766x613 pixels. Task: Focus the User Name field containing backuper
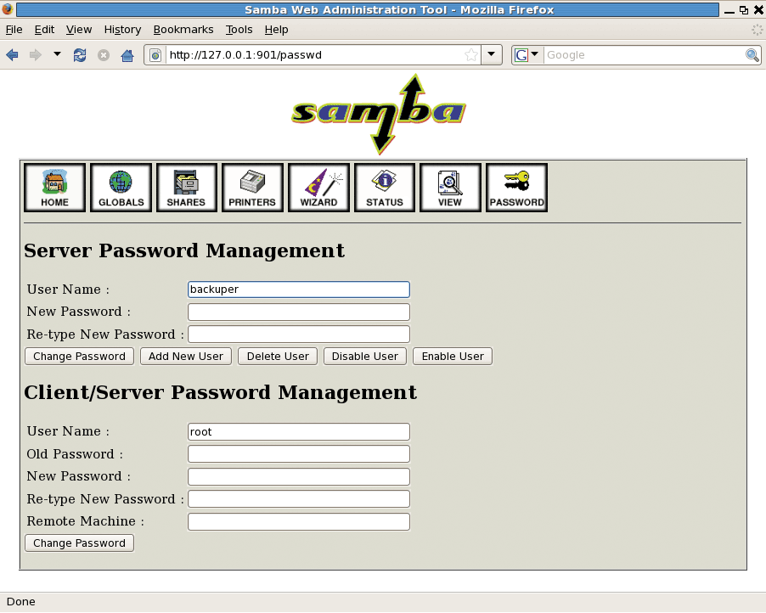tap(298, 290)
